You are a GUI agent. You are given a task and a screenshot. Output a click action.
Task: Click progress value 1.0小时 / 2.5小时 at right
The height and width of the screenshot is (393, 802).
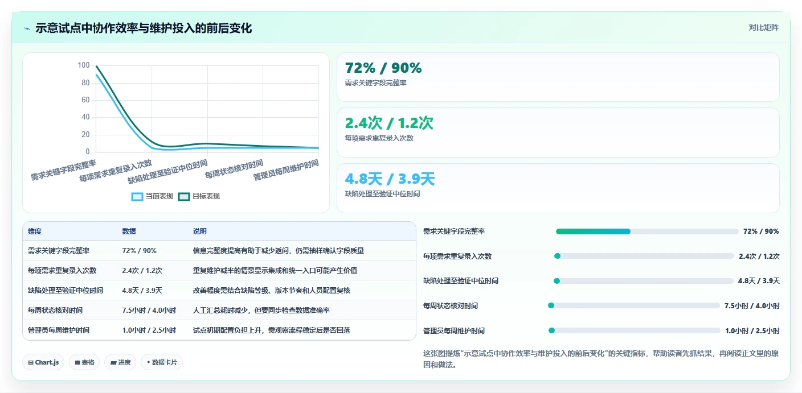pyautogui.click(x=752, y=330)
